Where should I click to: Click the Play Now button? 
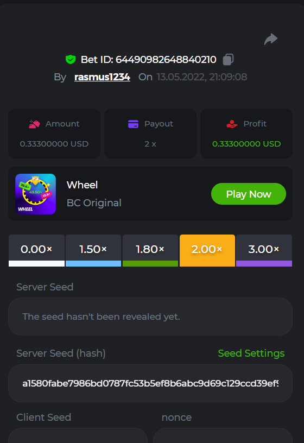249,194
